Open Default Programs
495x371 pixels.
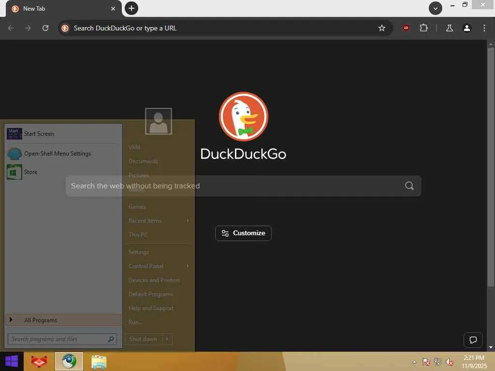151,294
